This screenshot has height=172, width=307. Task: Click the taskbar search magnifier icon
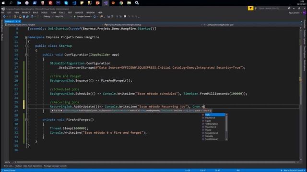coord(11,3)
